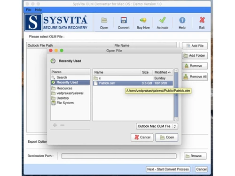The width and height of the screenshot is (235, 176).
Task: Sort file list by Size column
Action: 146,72
